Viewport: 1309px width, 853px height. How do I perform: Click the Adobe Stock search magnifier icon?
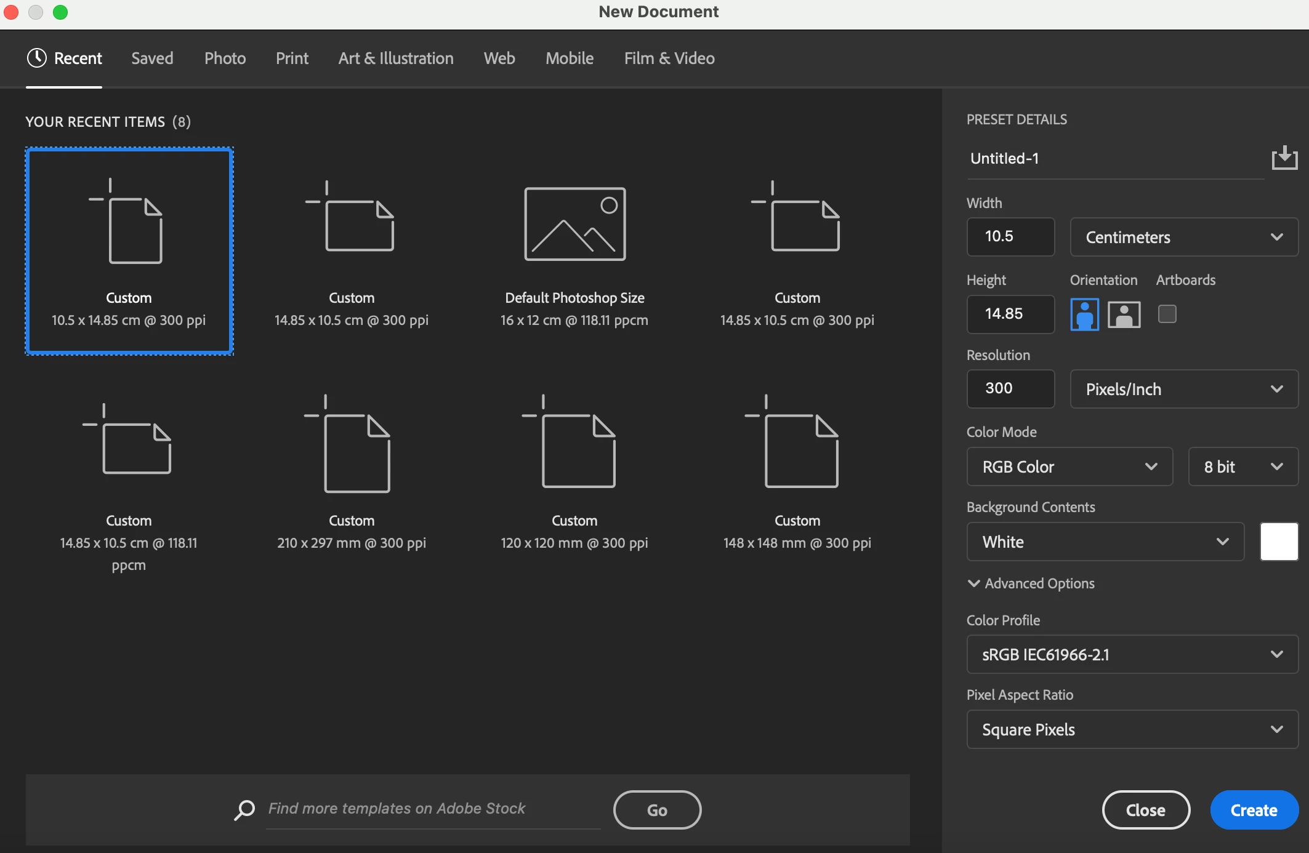pos(244,809)
